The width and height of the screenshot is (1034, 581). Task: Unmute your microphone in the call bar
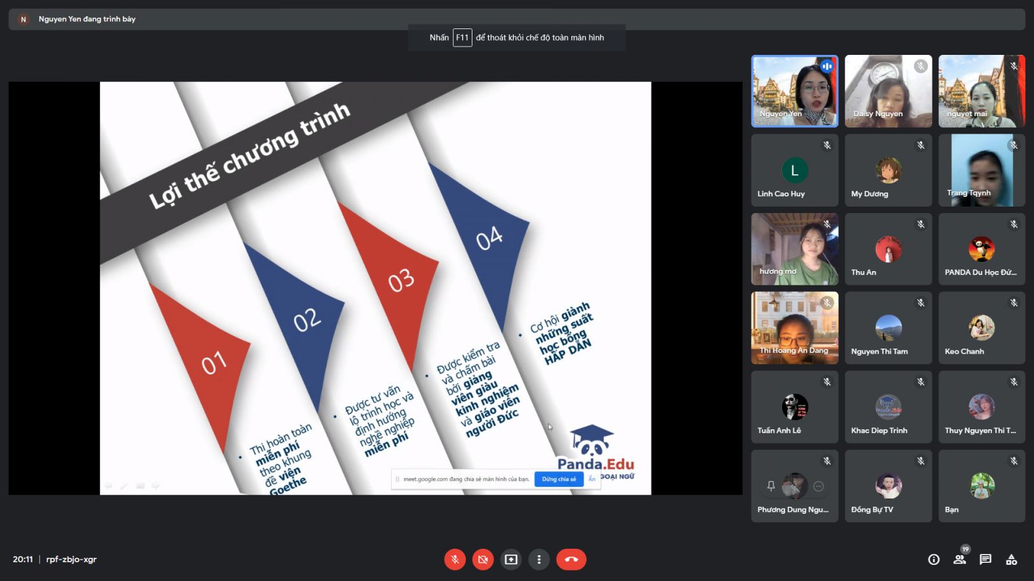pyautogui.click(x=455, y=560)
